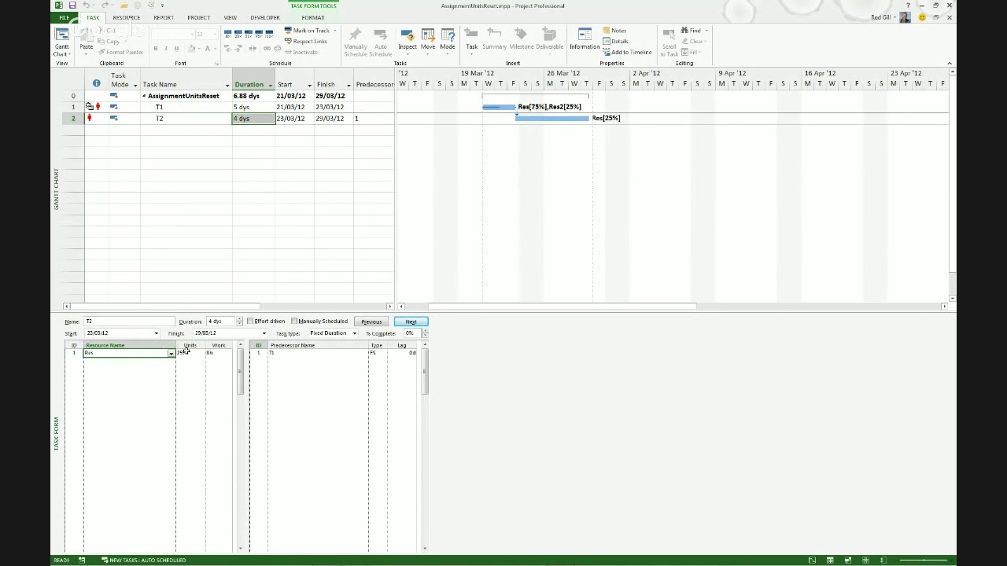Screen dimensions: 1007x566
Task: Click the zoom slider in status bar
Action: tap(924, 560)
